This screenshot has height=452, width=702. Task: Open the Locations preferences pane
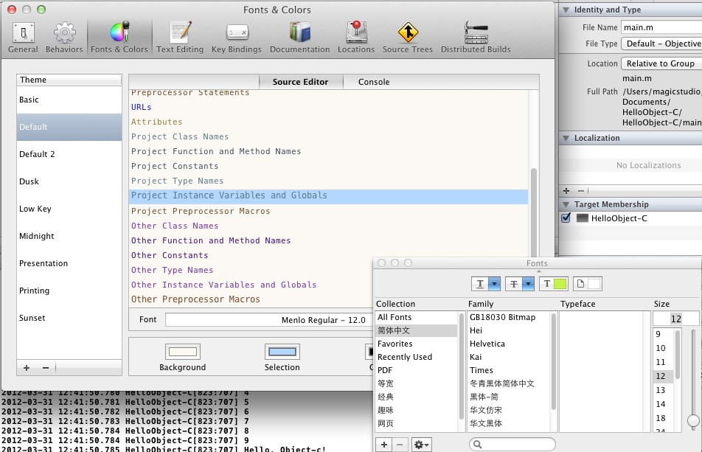point(356,37)
